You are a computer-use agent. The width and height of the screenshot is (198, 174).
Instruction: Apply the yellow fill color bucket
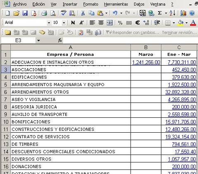pyautogui.click(x=181, y=23)
